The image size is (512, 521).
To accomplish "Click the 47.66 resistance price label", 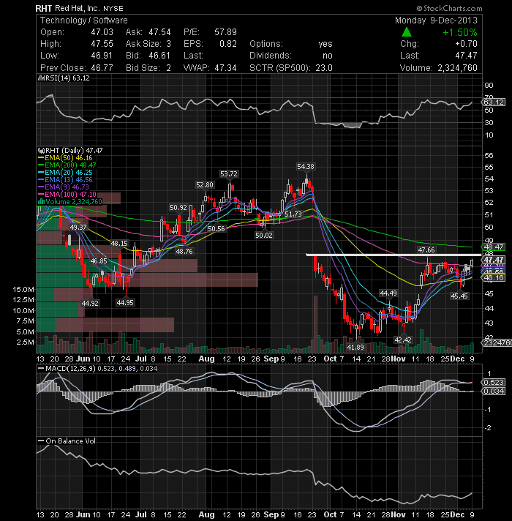I will click(426, 250).
